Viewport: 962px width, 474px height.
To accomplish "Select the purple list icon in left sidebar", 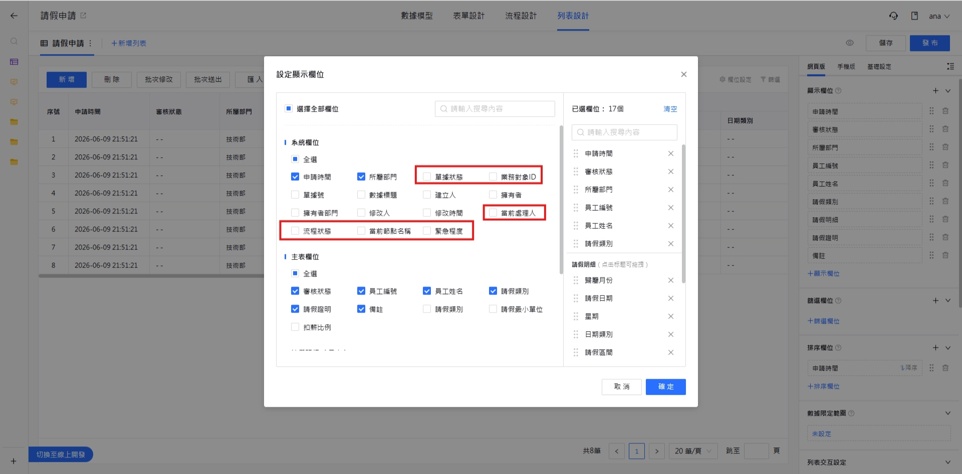I will 14,62.
